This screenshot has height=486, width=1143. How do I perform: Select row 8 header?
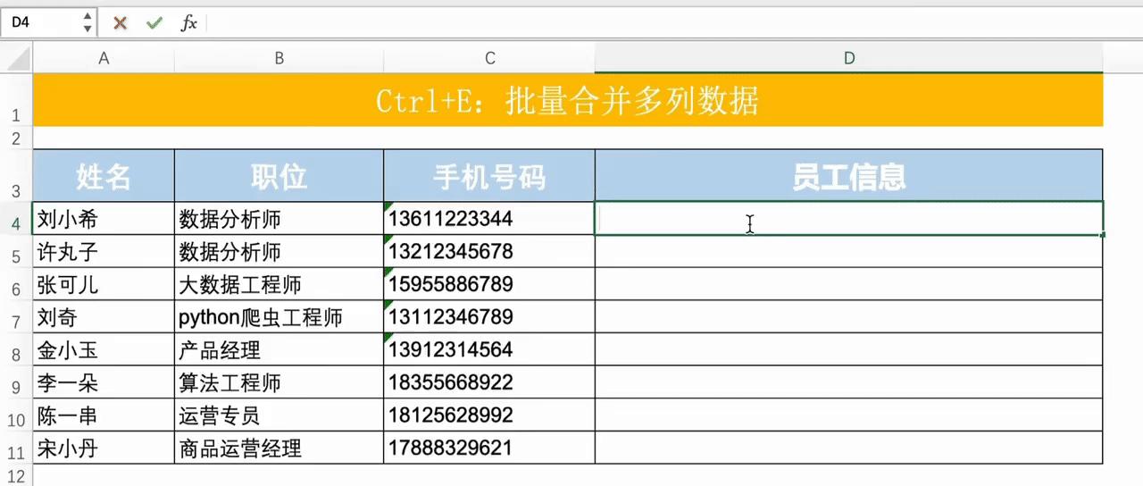[x=16, y=350]
